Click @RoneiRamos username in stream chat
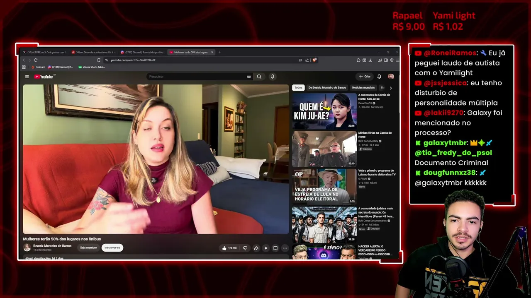The image size is (531, 298). coord(450,53)
